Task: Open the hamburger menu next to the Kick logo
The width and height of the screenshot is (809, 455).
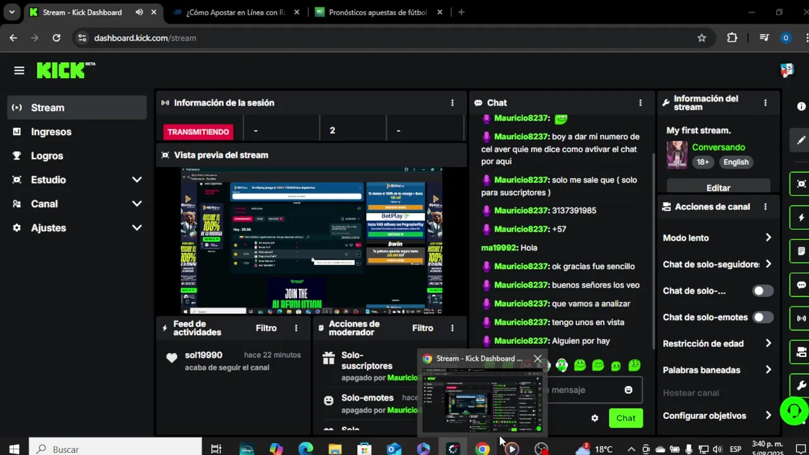Action: (19, 71)
